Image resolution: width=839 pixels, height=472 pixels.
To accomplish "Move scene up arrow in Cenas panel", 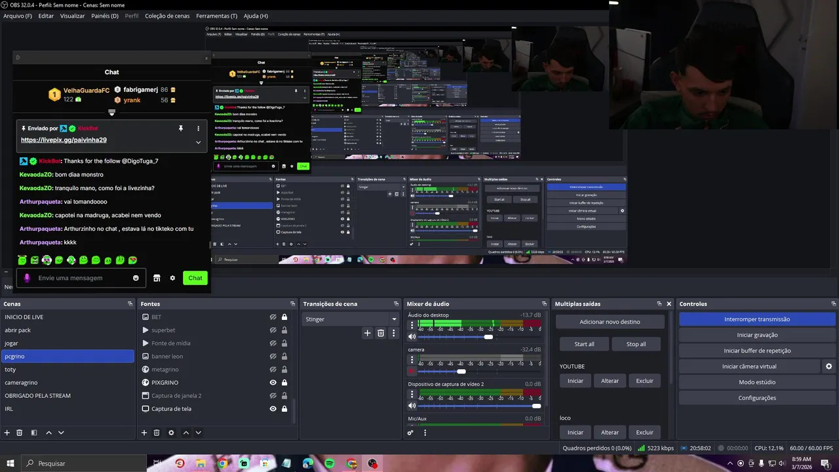I will (49, 433).
